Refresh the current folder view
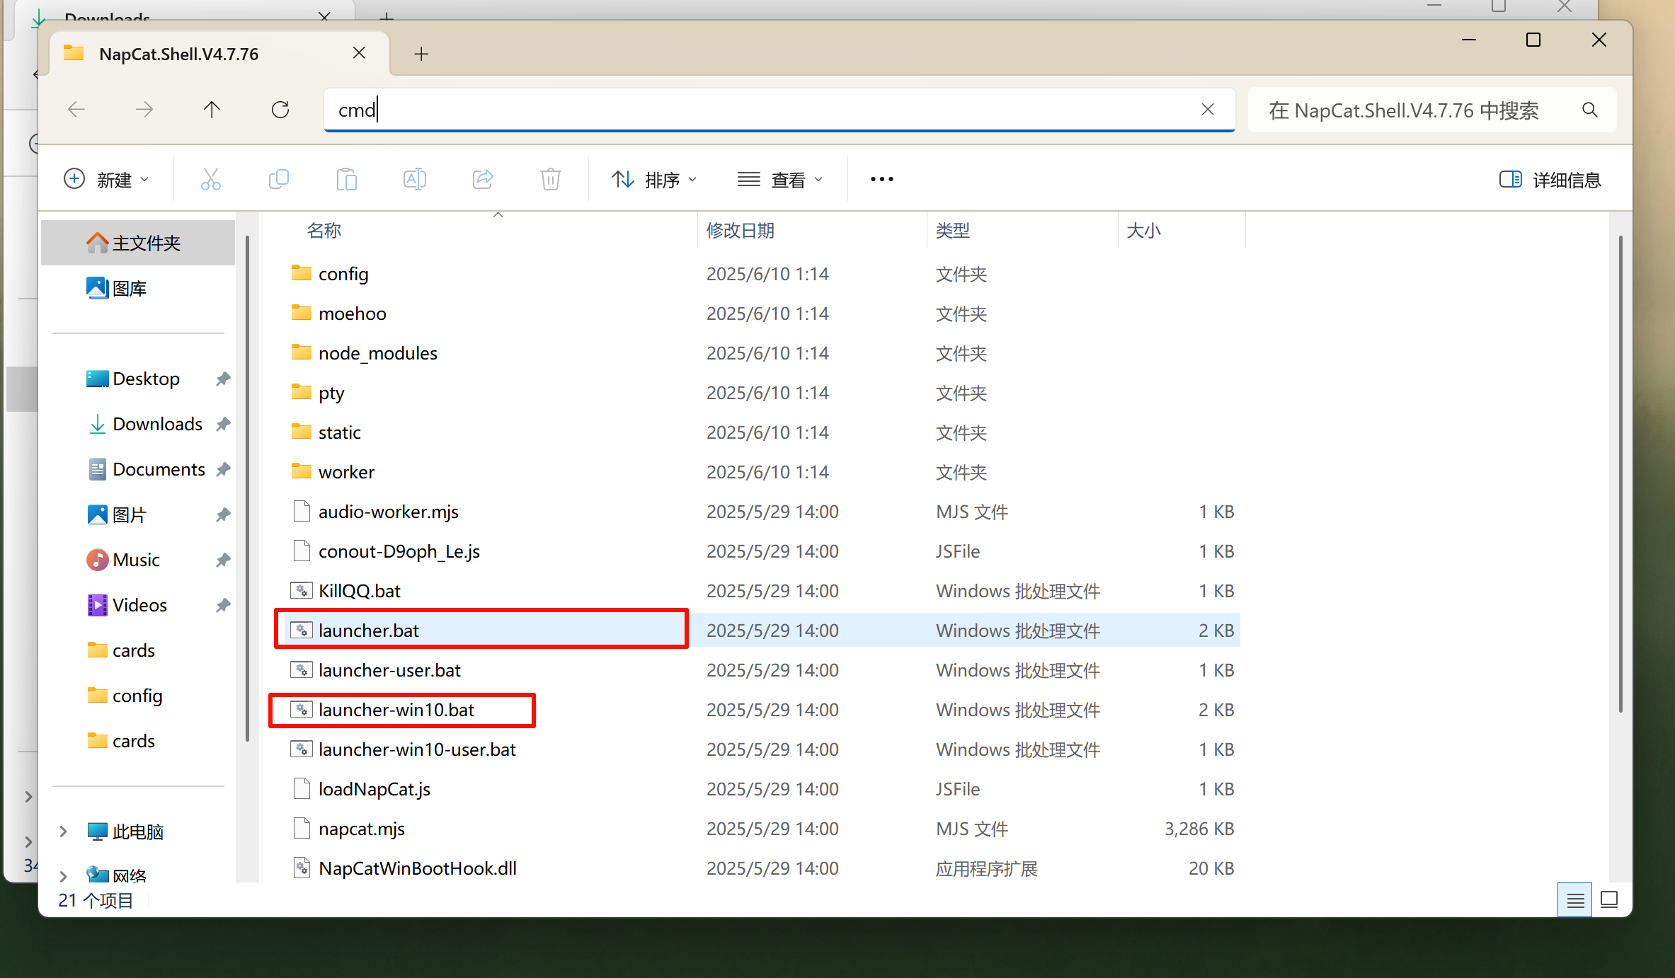1675x978 pixels. 280,110
